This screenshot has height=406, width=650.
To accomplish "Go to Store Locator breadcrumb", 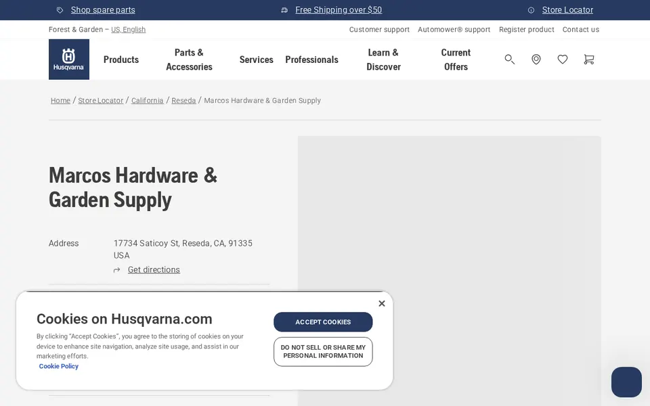I will (x=101, y=101).
